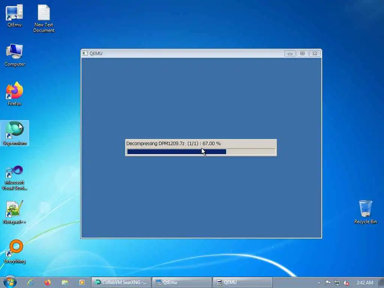384x288 pixels.
Task: Click the QEMU window title icon
Action: coord(85,53)
